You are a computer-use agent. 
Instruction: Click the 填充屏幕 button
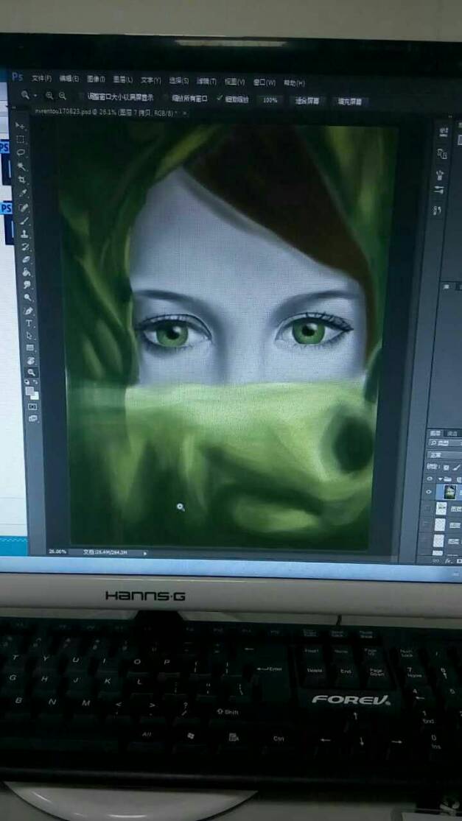(349, 102)
